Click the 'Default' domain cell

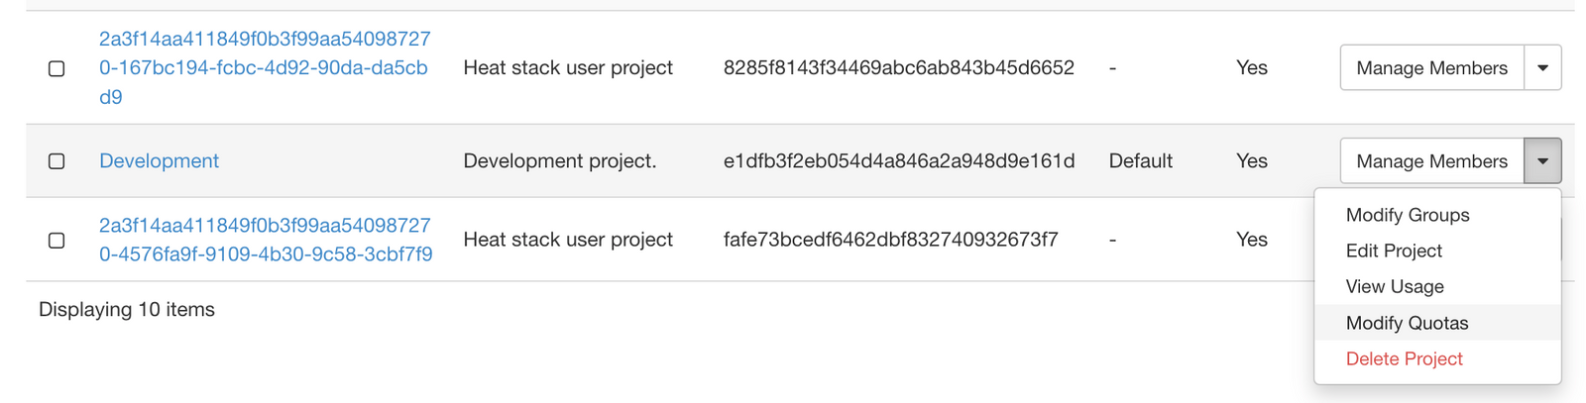(x=1140, y=160)
